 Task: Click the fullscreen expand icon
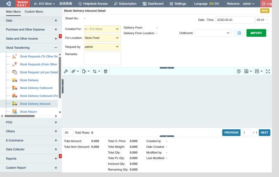tap(268, 71)
